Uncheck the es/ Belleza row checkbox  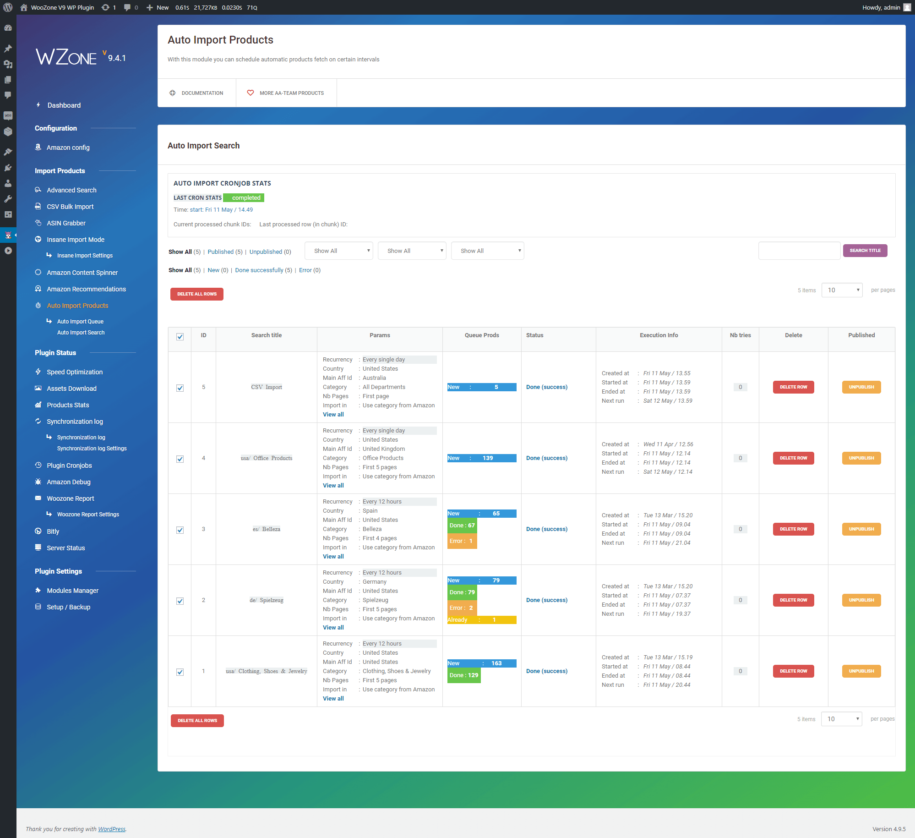180,530
